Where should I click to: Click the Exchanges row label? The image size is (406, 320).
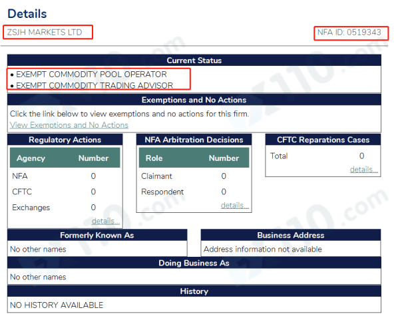31,208
